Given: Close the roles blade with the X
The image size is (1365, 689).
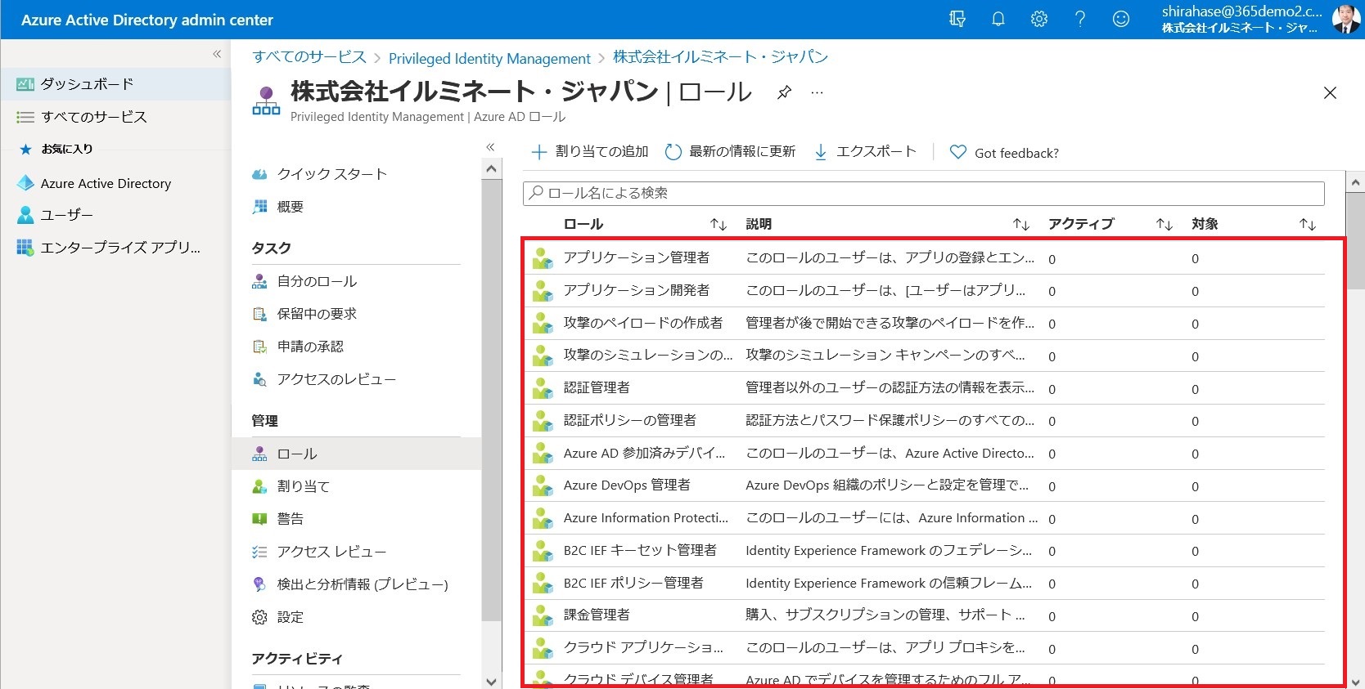Looking at the screenshot, I should tap(1330, 93).
